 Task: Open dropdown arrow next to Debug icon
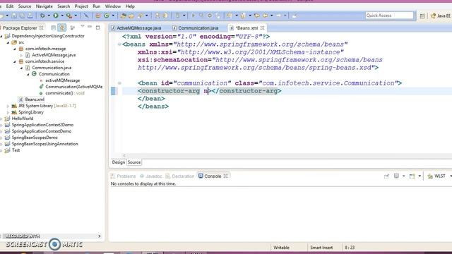[49, 16]
